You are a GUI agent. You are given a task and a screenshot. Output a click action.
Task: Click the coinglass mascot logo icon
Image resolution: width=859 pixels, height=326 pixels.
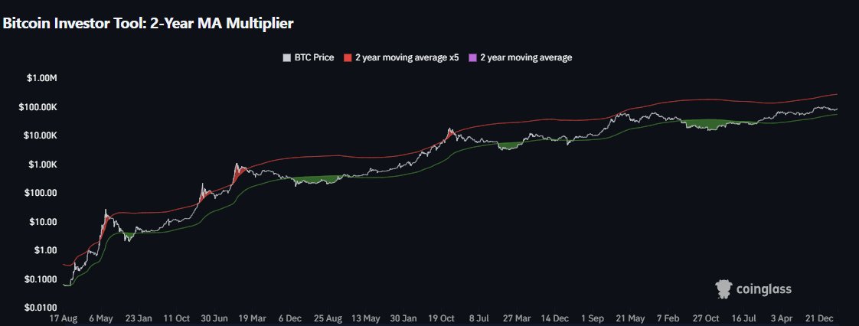click(722, 289)
